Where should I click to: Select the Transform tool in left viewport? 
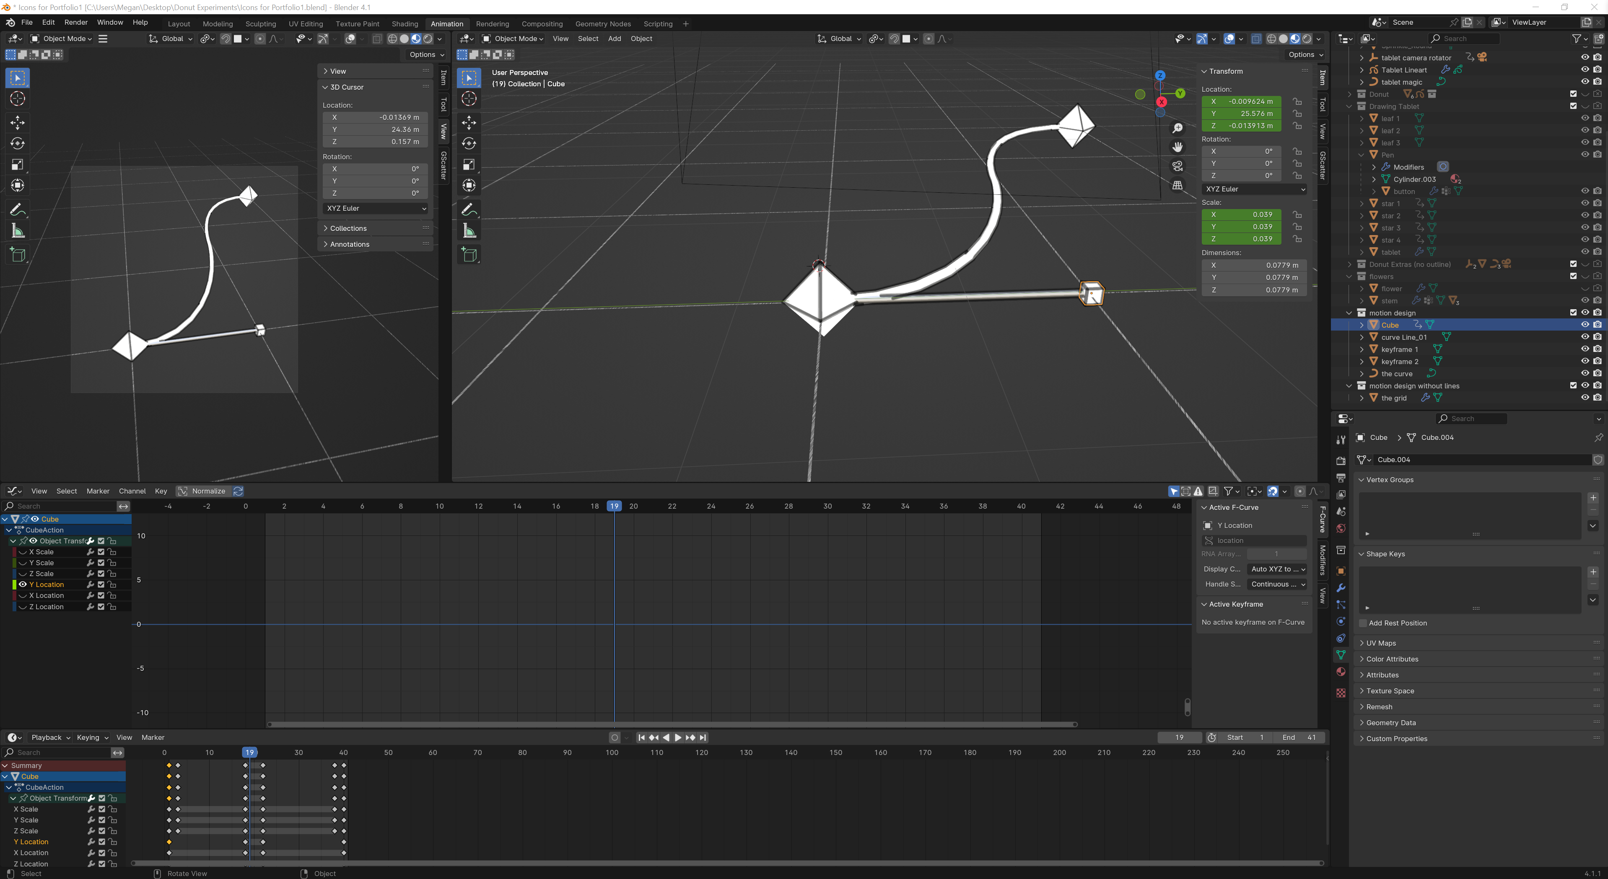18,186
